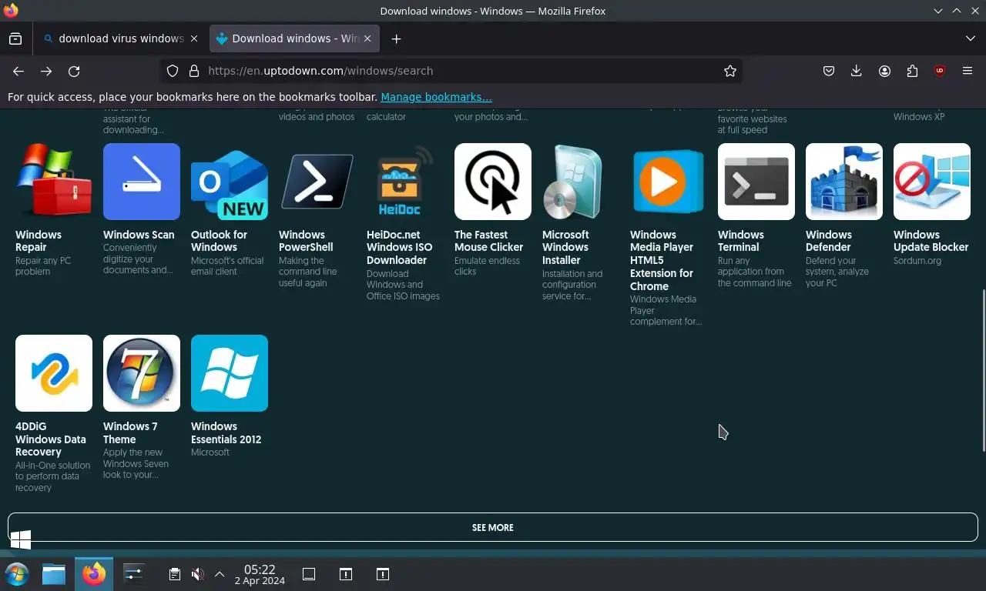Close the Download windows tab
This screenshot has height=591, width=986.
click(367, 38)
